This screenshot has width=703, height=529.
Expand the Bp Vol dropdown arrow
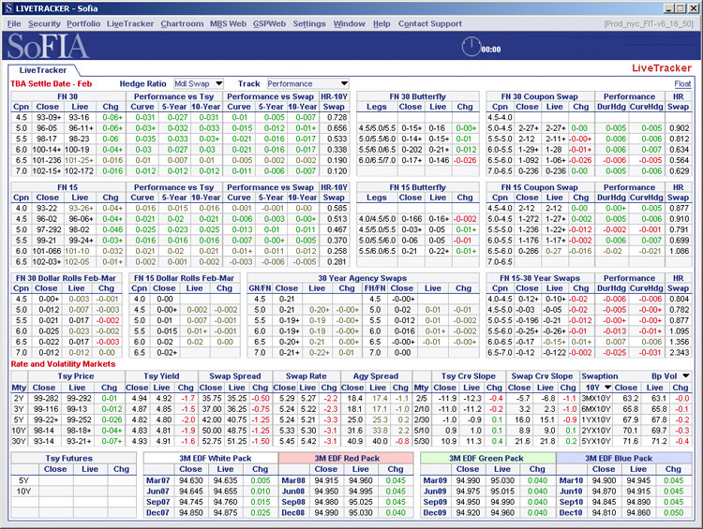tap(686, 375)
